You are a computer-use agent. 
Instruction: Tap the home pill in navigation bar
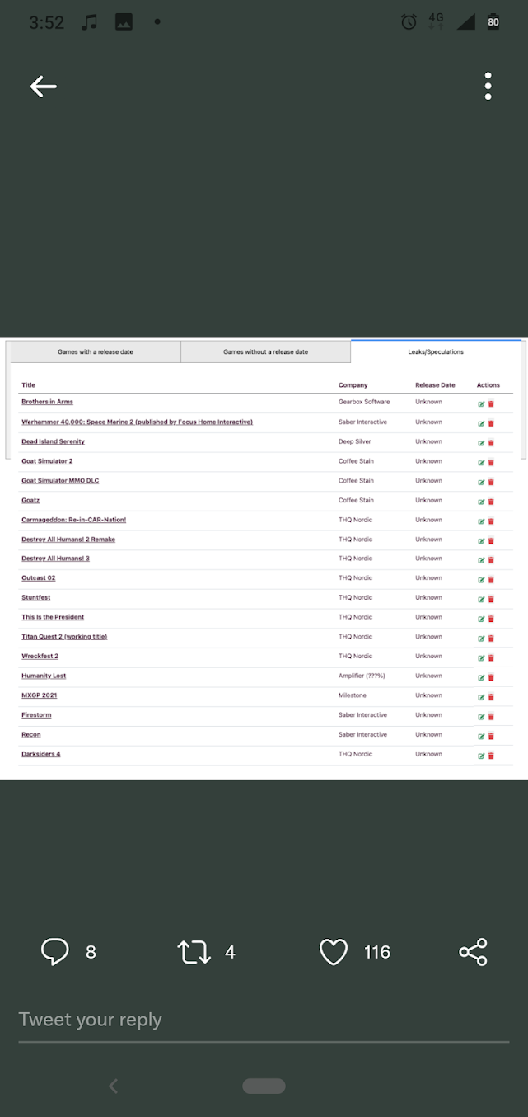(x=264, y=1086)
